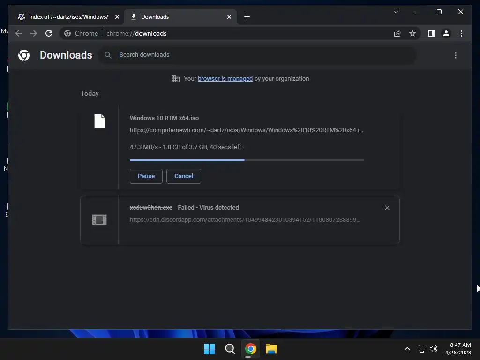This screenshot has width=480, height=360.
Task: Click the ISO file icon
Action: tap(99, 121)
